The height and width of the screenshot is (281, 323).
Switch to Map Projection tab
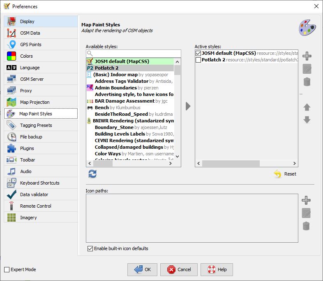coord(41,102)
